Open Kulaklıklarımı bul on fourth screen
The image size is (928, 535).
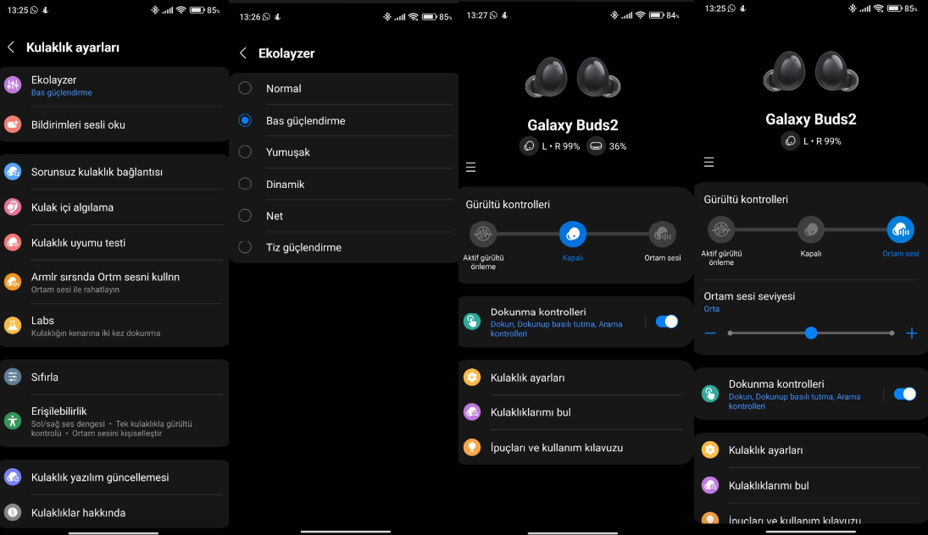(811, 485)
